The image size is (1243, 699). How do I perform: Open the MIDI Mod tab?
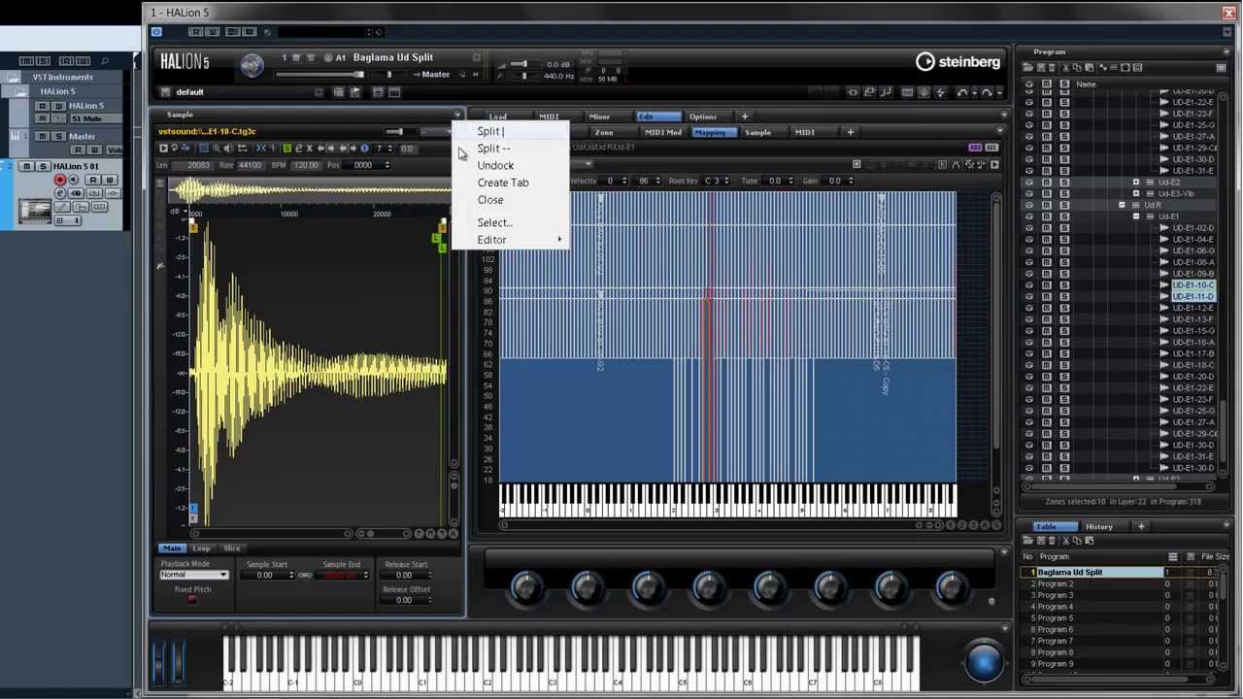664,132
